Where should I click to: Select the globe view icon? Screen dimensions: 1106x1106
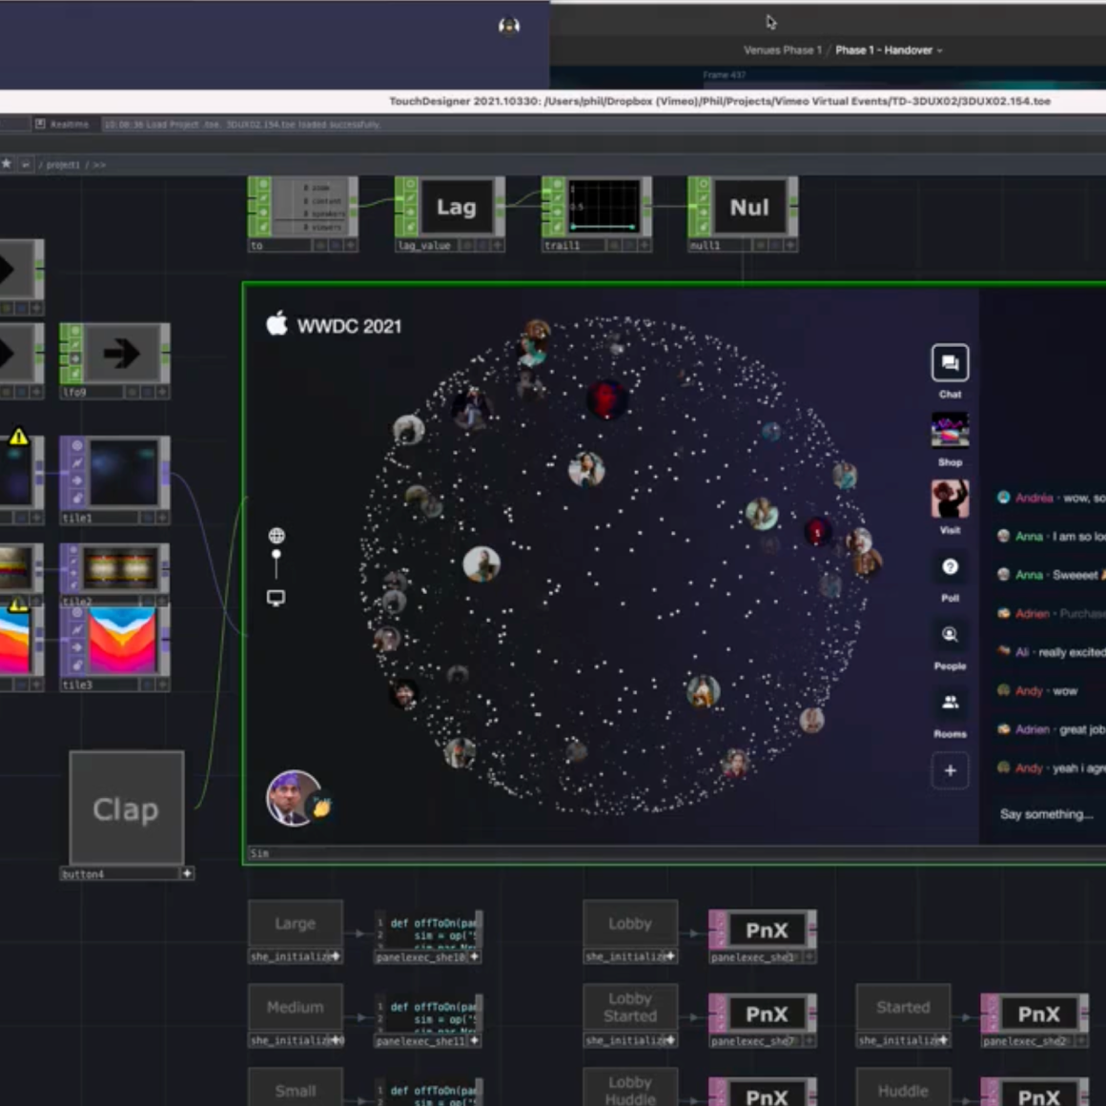click(x=276, y=536)
